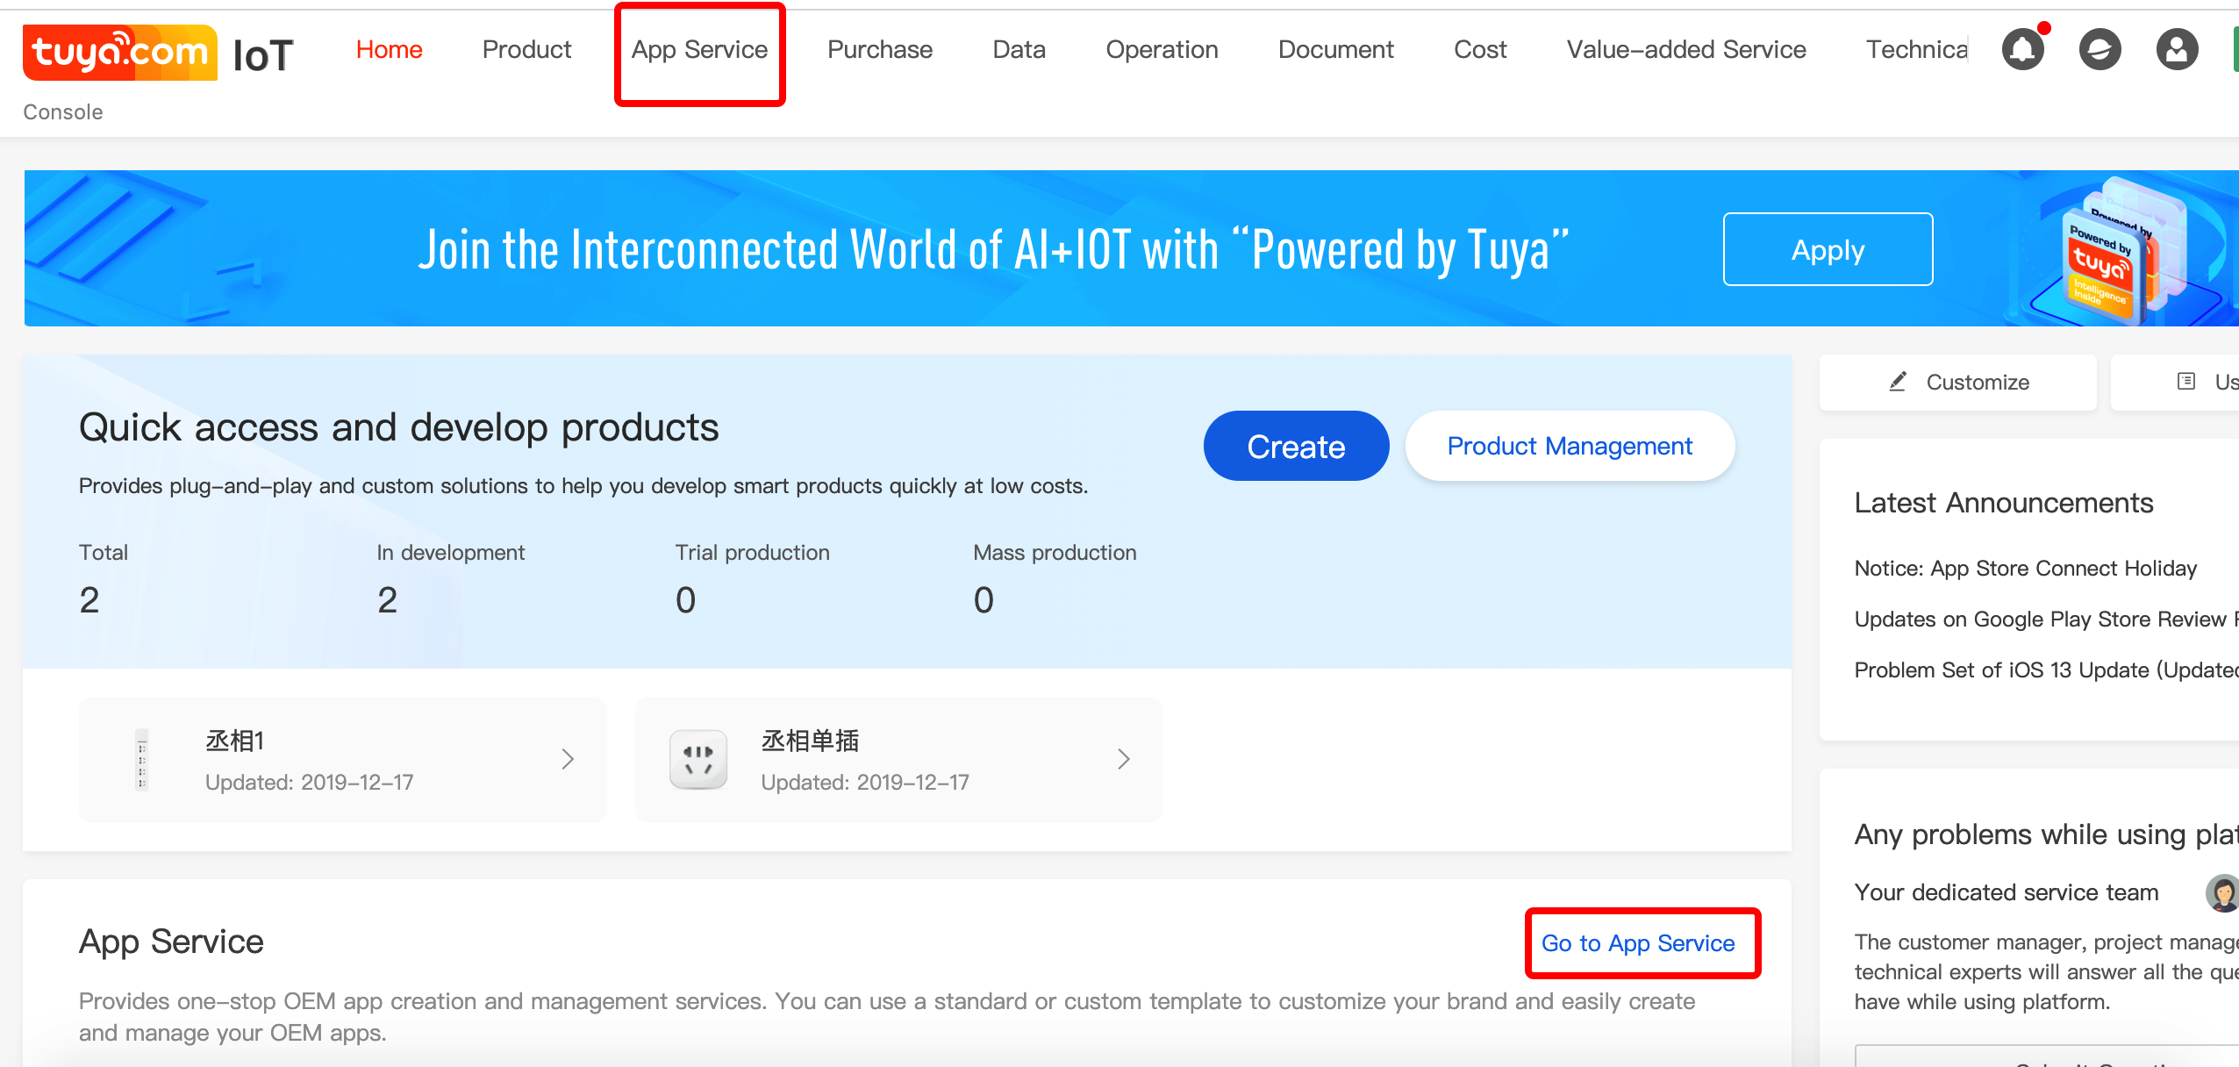This screenshot has width=2239, height=1067.
Task: Click the App Service section heading
Action: (x=171, y=942)
